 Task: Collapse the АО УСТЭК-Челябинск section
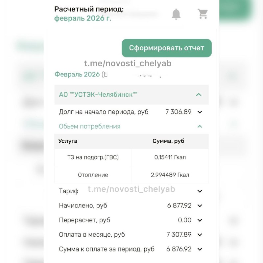click(x=199, y=95)
